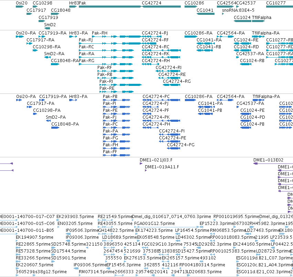Click the Pak-PE protein label
Screen dimensions: 293x277
(110, 110)
